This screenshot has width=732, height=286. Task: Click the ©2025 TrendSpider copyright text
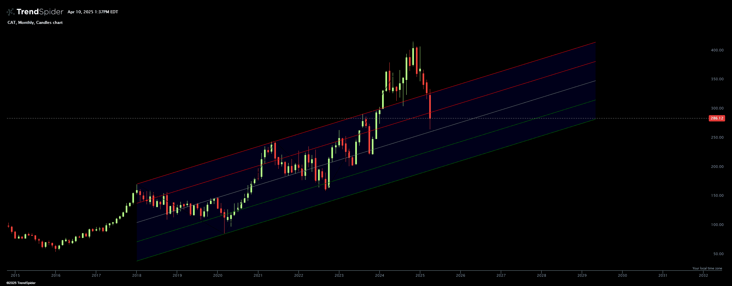(x=21, y=283)
